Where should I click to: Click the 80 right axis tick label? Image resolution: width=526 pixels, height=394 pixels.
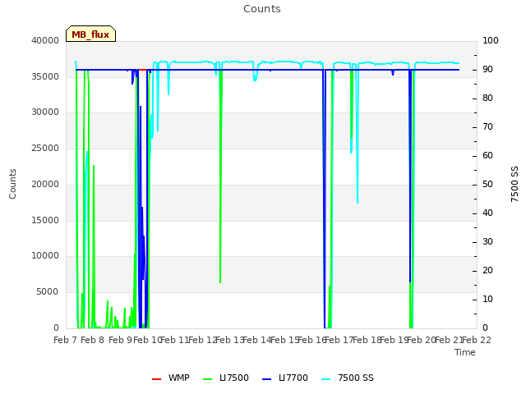coord(487,98)
